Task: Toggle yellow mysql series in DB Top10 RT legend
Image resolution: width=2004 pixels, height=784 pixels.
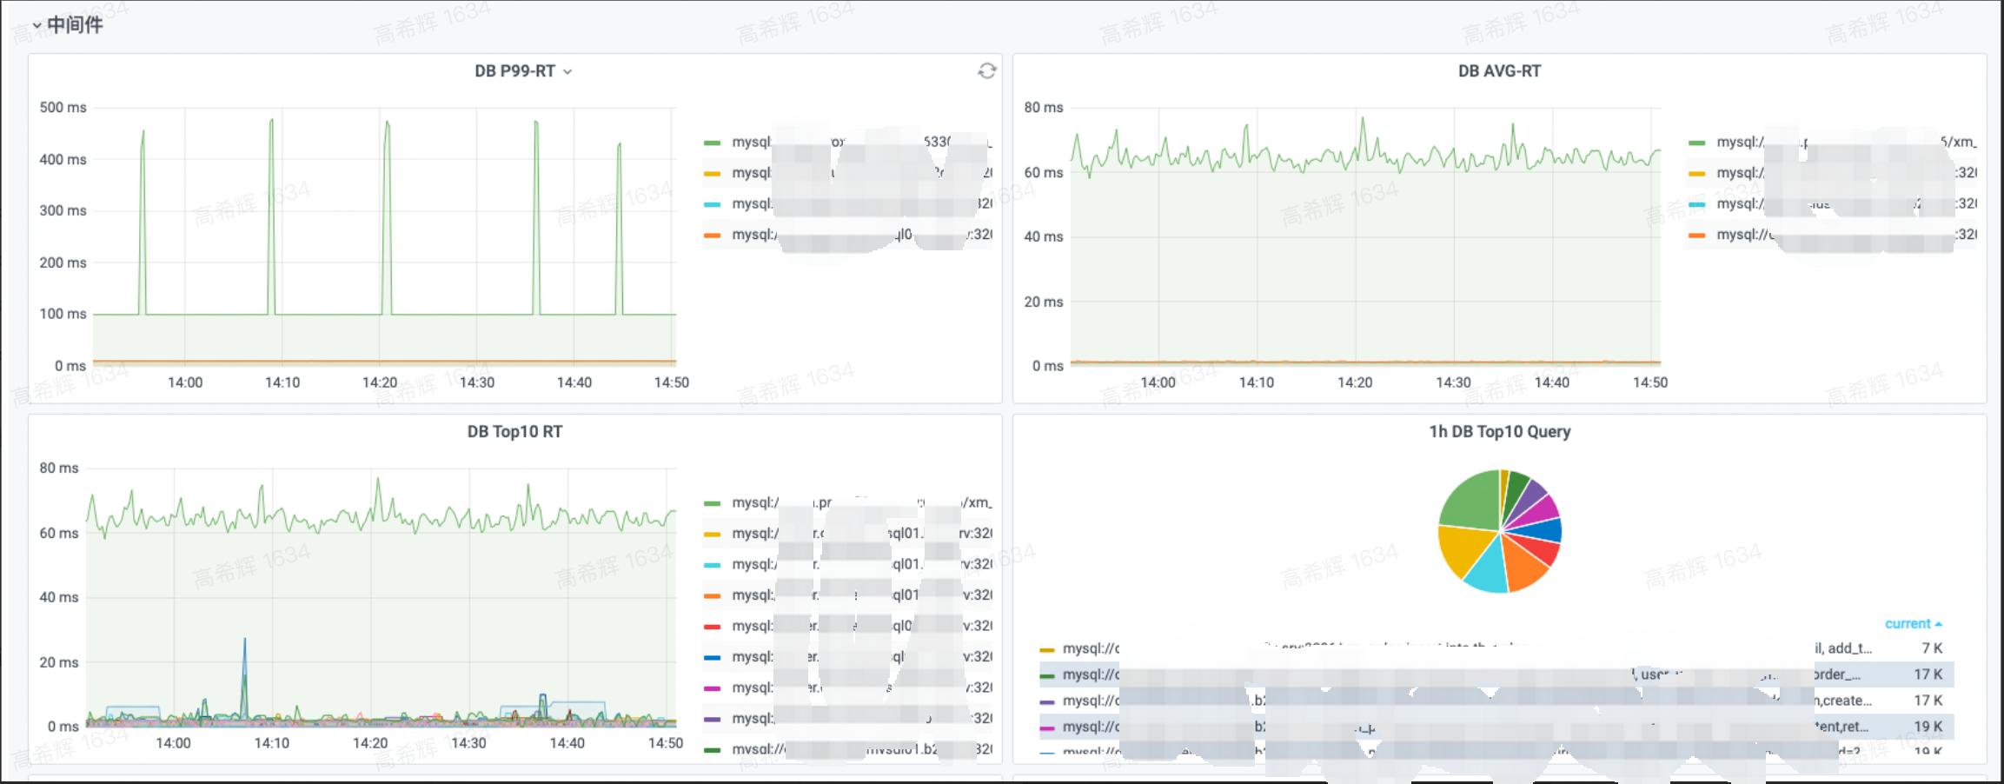Action: pyautogui.click(x=847, y=534)
